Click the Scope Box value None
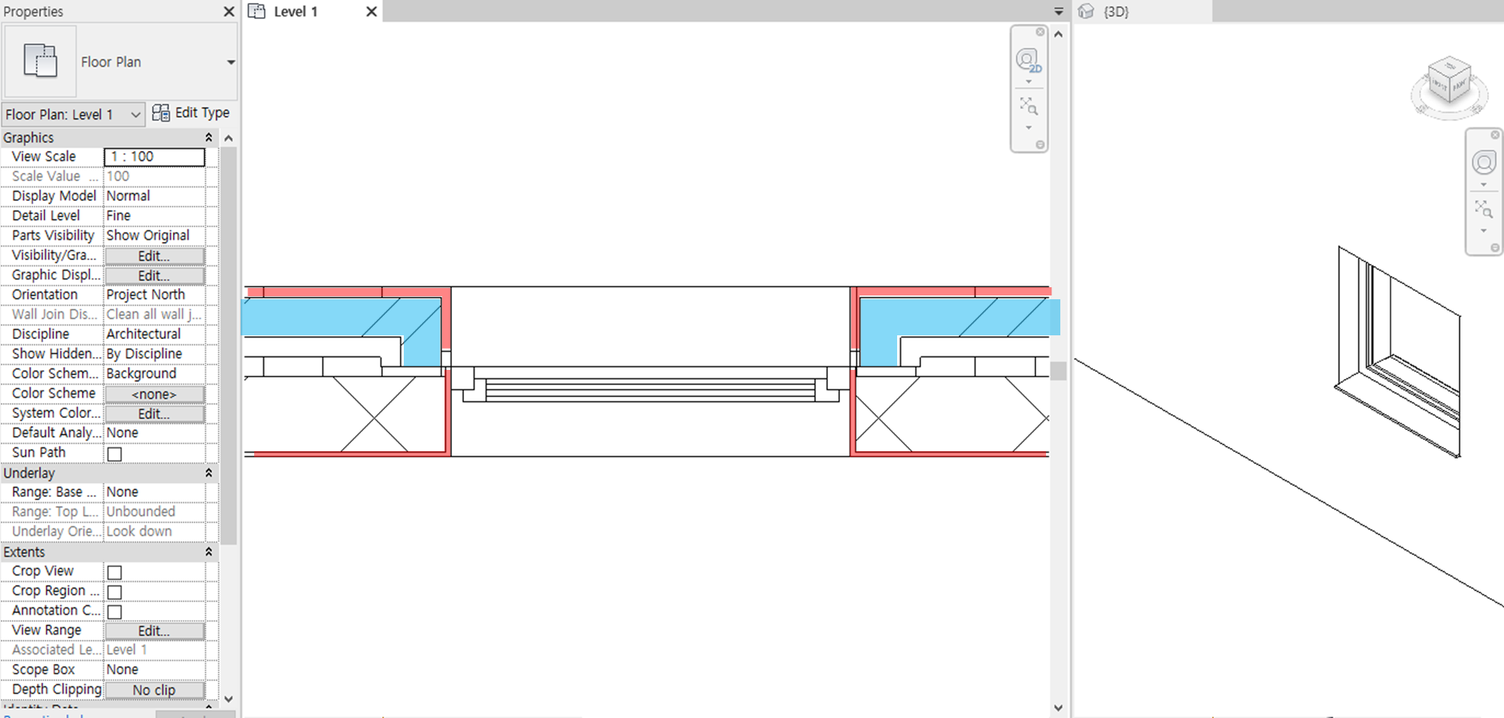 pos(154,669)
